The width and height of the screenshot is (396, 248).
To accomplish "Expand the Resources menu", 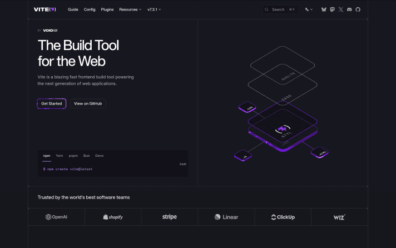I will [130, 9].
